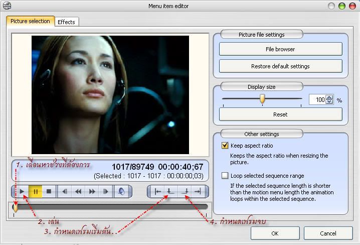Step forward one frame

pos(105,191)
